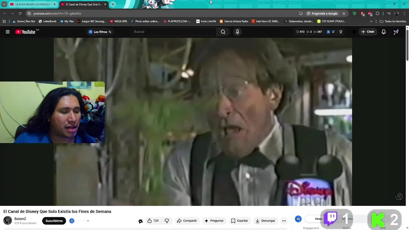
Task: Click the trophy icon in extension stats bar
Action: coord(341,32)
